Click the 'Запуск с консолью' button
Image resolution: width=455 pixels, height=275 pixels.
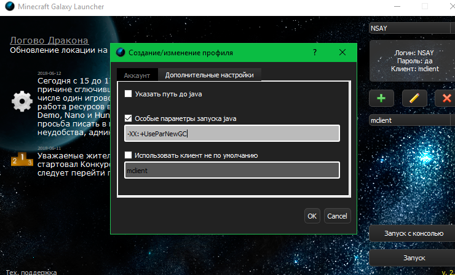[x=412, y=233]
